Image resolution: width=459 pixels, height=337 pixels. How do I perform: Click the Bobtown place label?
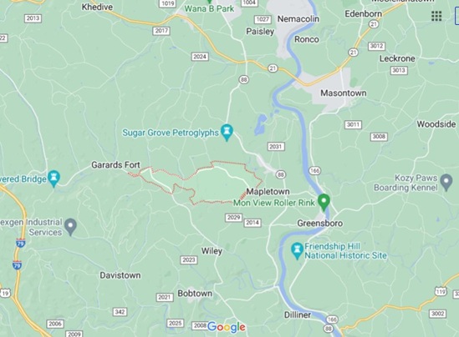[x=195, y=294]
